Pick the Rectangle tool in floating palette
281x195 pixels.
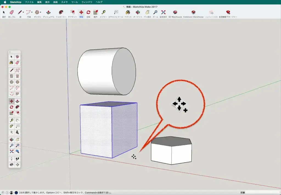[12, 76]
